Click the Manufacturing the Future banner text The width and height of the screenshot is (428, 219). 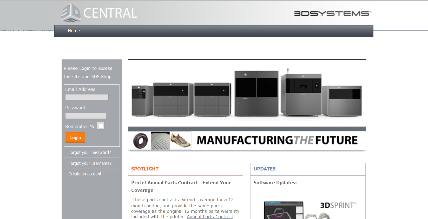point(277,140)
